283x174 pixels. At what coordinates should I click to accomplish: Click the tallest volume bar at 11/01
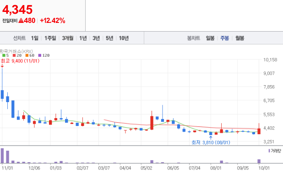pyautogui.click(x=2, y=156)
